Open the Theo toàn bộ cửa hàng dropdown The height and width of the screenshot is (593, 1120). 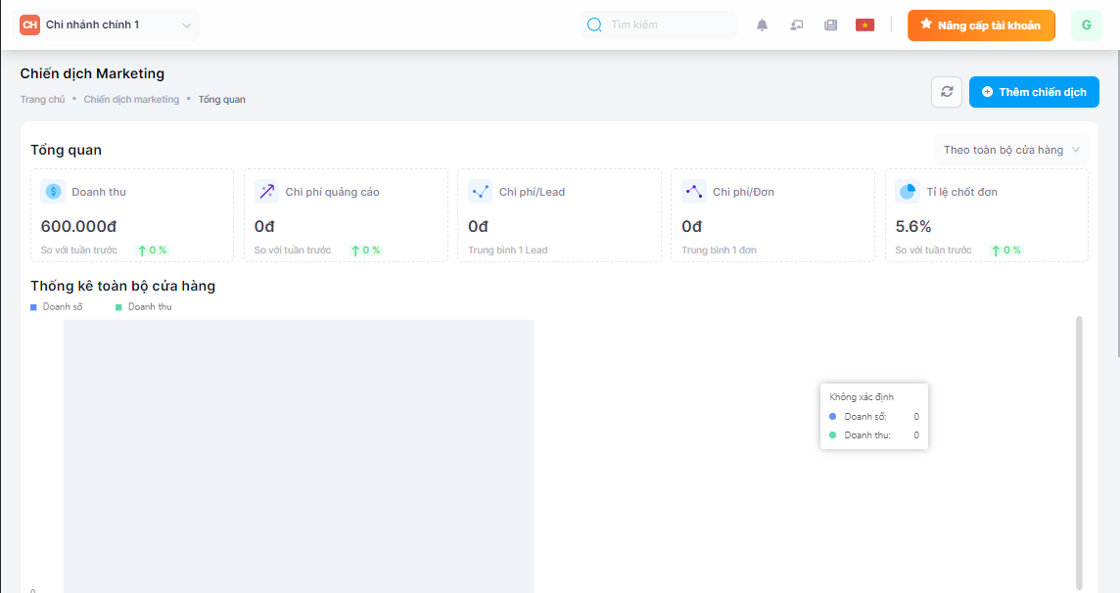point(1010,150)
